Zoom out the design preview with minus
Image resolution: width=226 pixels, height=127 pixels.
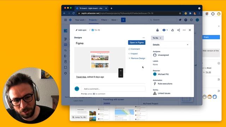pyautogui.click(x=121, y=75)
